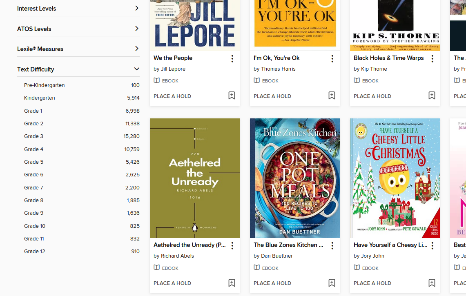
Task: Open author page for Jill Lepore
Action: 173,69
